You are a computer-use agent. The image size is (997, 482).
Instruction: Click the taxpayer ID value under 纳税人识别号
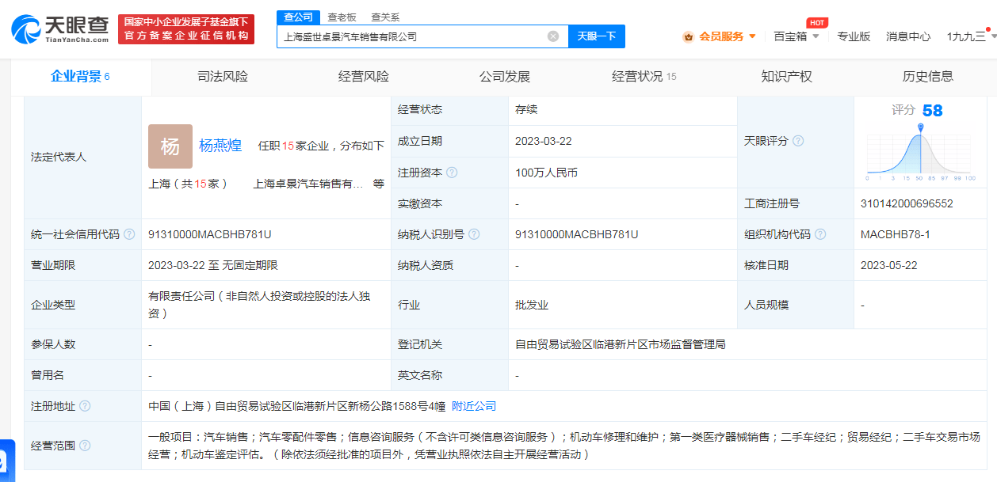[577, 234]
